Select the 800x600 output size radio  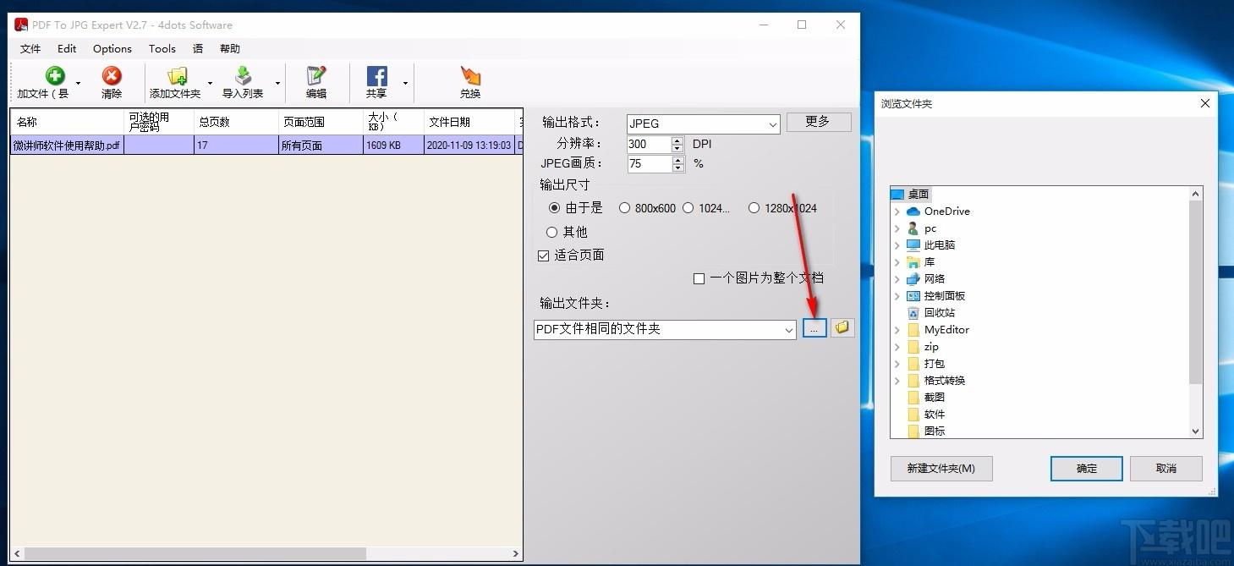[x=624, y=207]
